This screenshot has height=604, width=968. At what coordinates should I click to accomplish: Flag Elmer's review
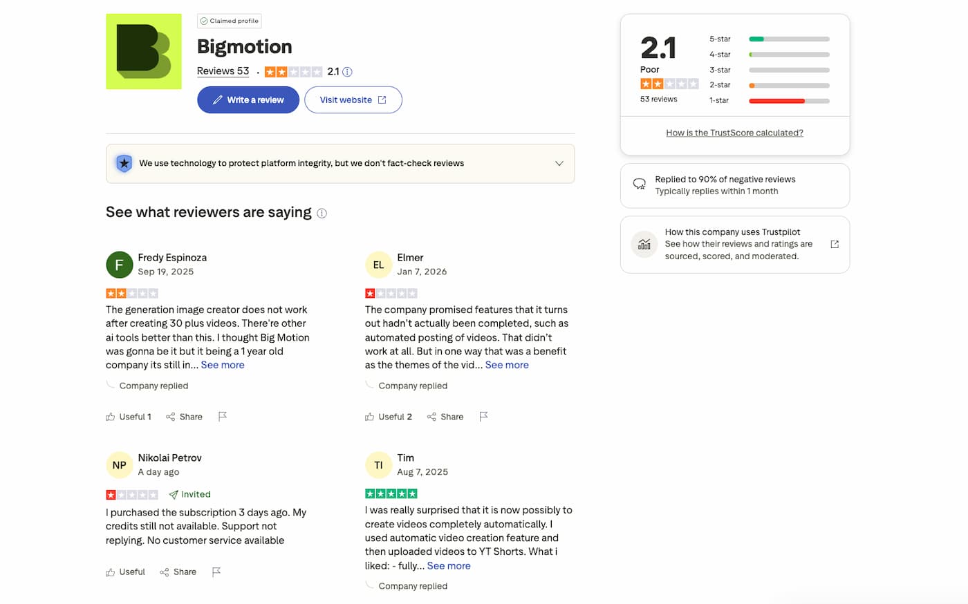click(483, 417)
